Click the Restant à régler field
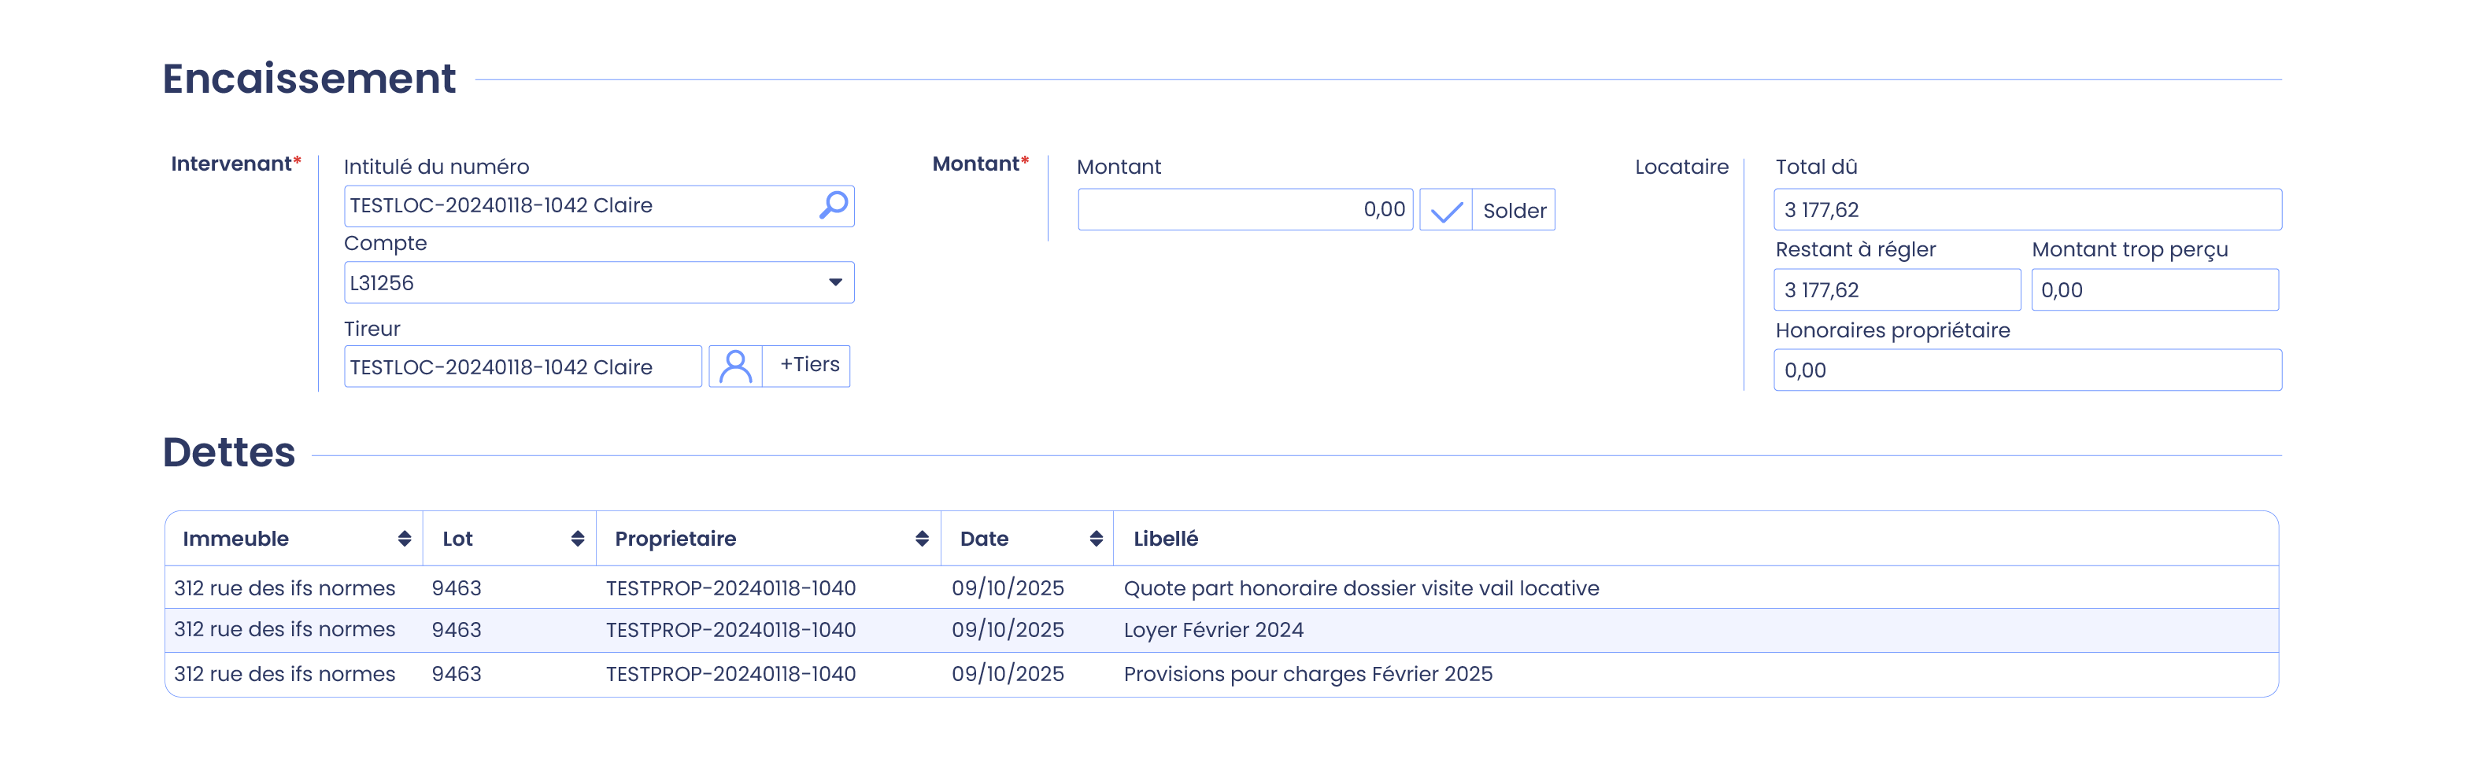This screenshot has width=2467, height=777. pos(1896,290)
